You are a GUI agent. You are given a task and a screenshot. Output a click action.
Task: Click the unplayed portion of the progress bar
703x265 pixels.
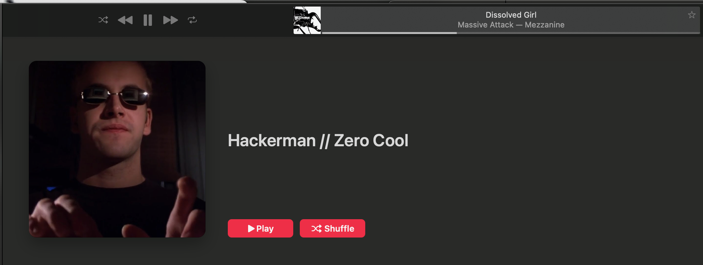[x=578, y=33]
